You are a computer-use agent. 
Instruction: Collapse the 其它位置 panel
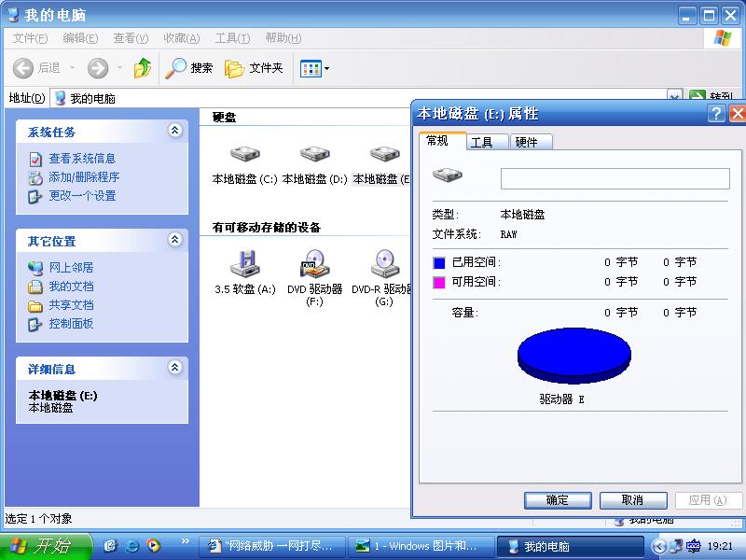[175, 240]
